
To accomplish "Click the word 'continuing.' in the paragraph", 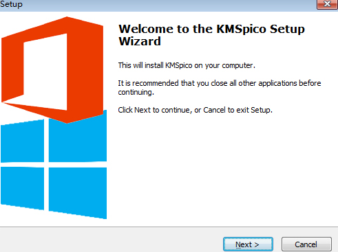I will point(136,92).
